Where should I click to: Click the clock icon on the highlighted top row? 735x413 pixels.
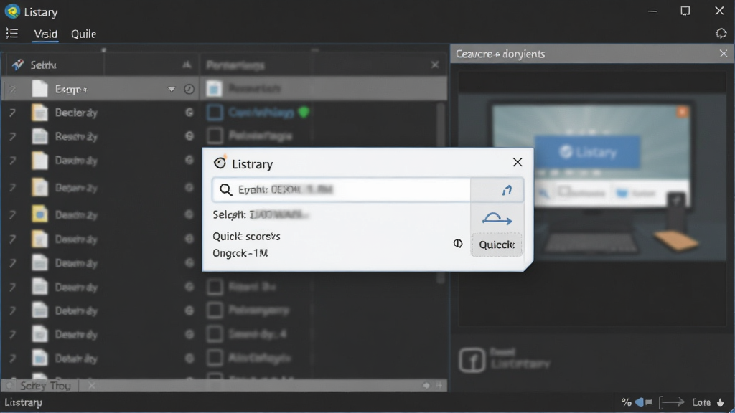(189, 89)
